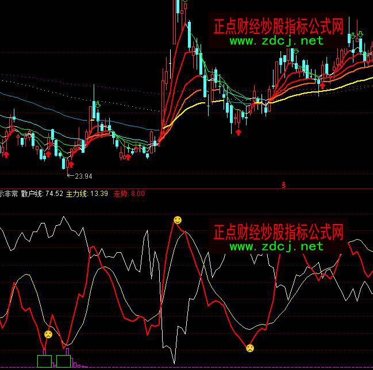Open the www.zdcj.net link in the lower indicator panel
The image size is (373, 370).
coord(276,246)
